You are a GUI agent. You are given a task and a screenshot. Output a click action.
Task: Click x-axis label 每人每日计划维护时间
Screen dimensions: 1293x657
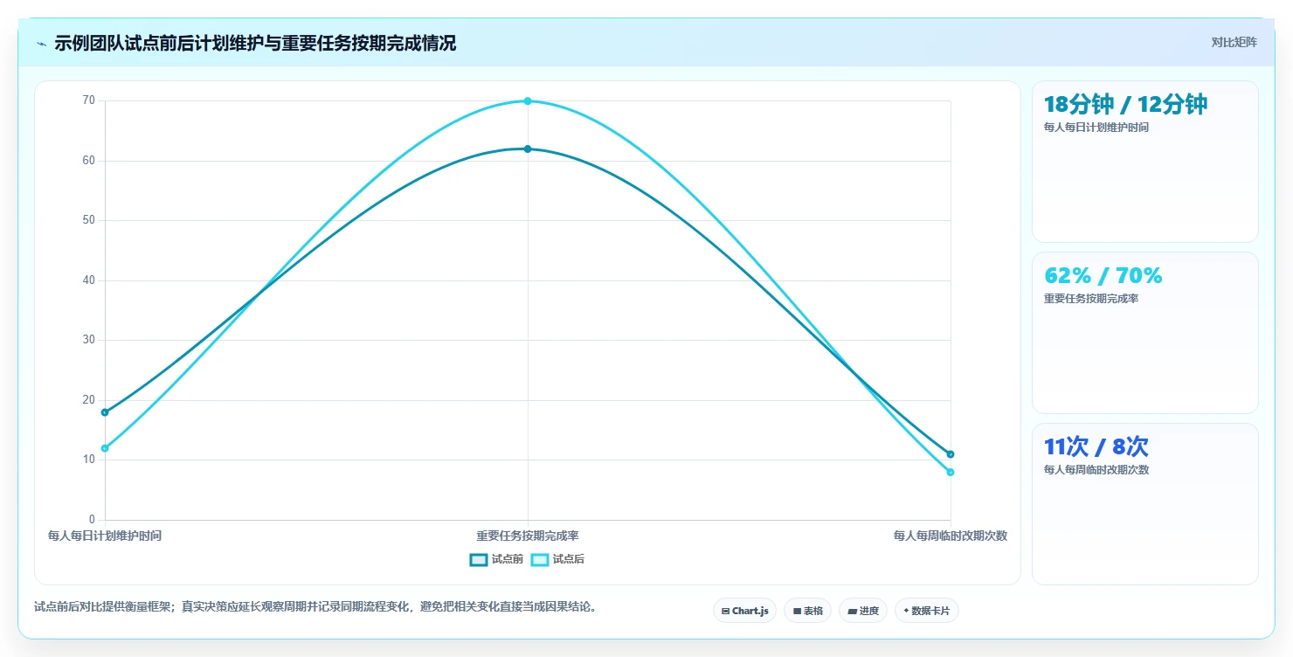point(105,536)
